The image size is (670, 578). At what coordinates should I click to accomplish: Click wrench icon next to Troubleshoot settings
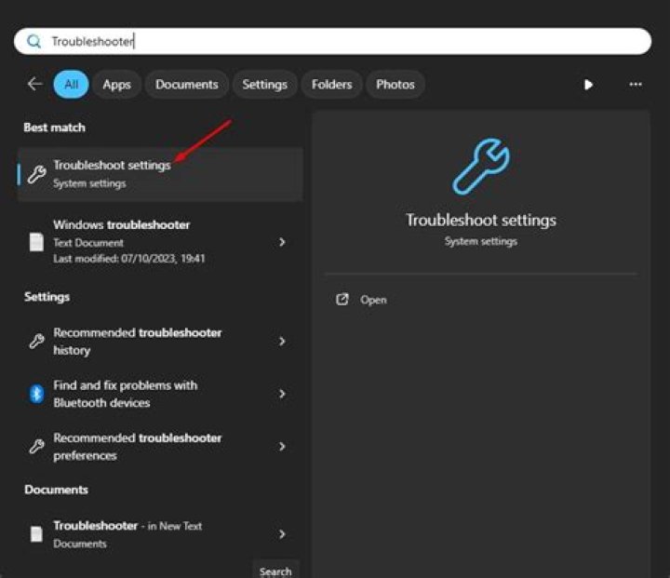[x=36, y=174]
